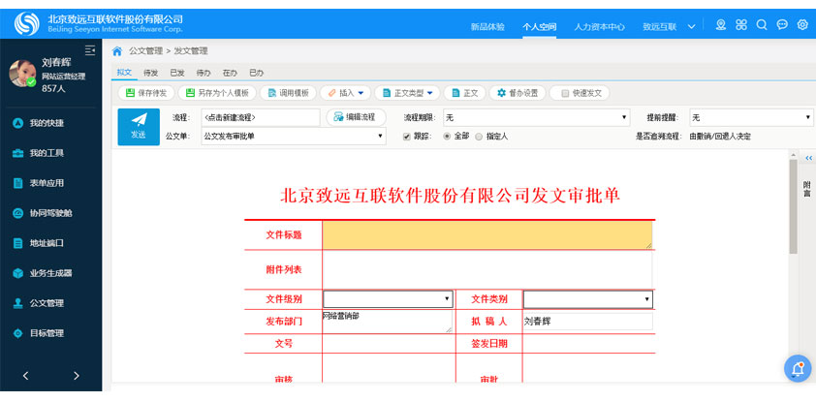Click the 正文 toolbar button
The image size is (816, 402).
tap(465, 93)
